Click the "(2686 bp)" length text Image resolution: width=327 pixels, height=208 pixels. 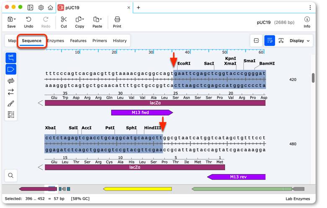point(284,23)
